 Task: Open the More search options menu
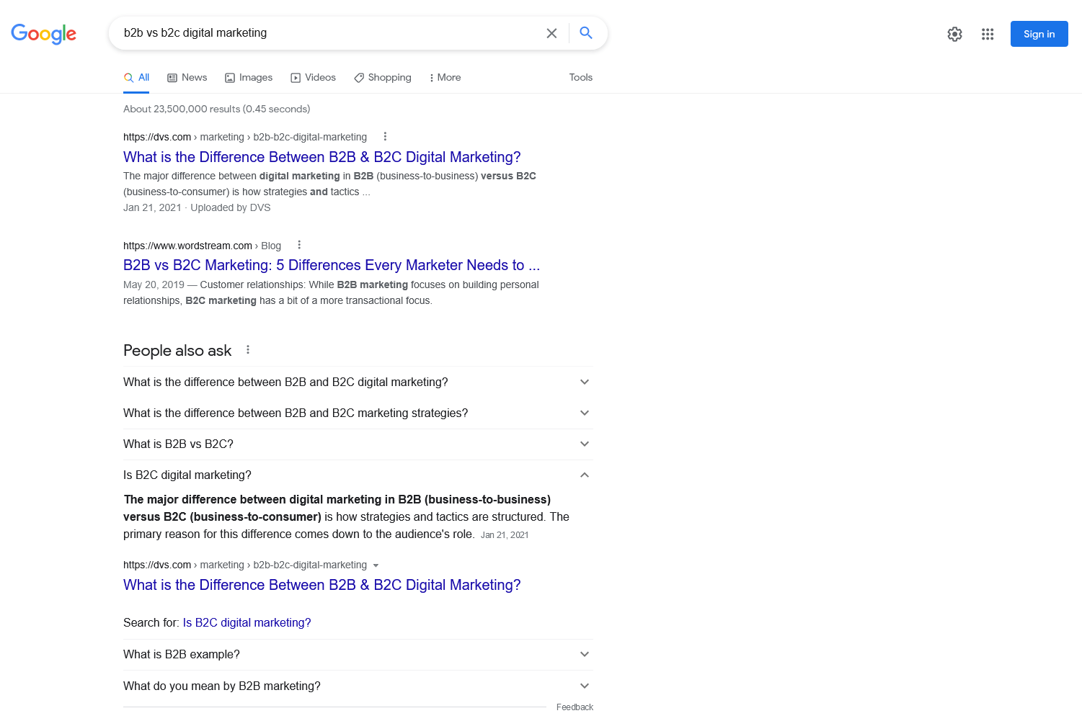pyautogui.click(x=445, y=78)
